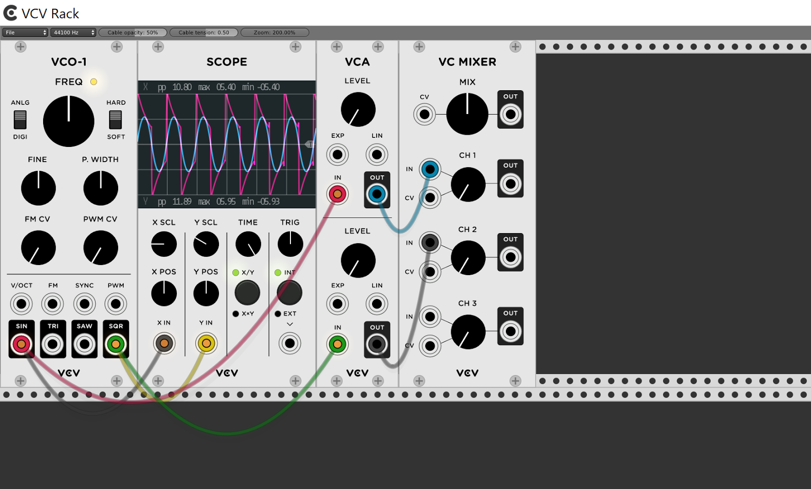Click the Cable opacity 50% slider

(x=133, y=32)
